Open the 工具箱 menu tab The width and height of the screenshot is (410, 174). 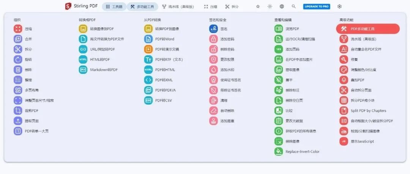pyautogui.click(x=114, y=6)
